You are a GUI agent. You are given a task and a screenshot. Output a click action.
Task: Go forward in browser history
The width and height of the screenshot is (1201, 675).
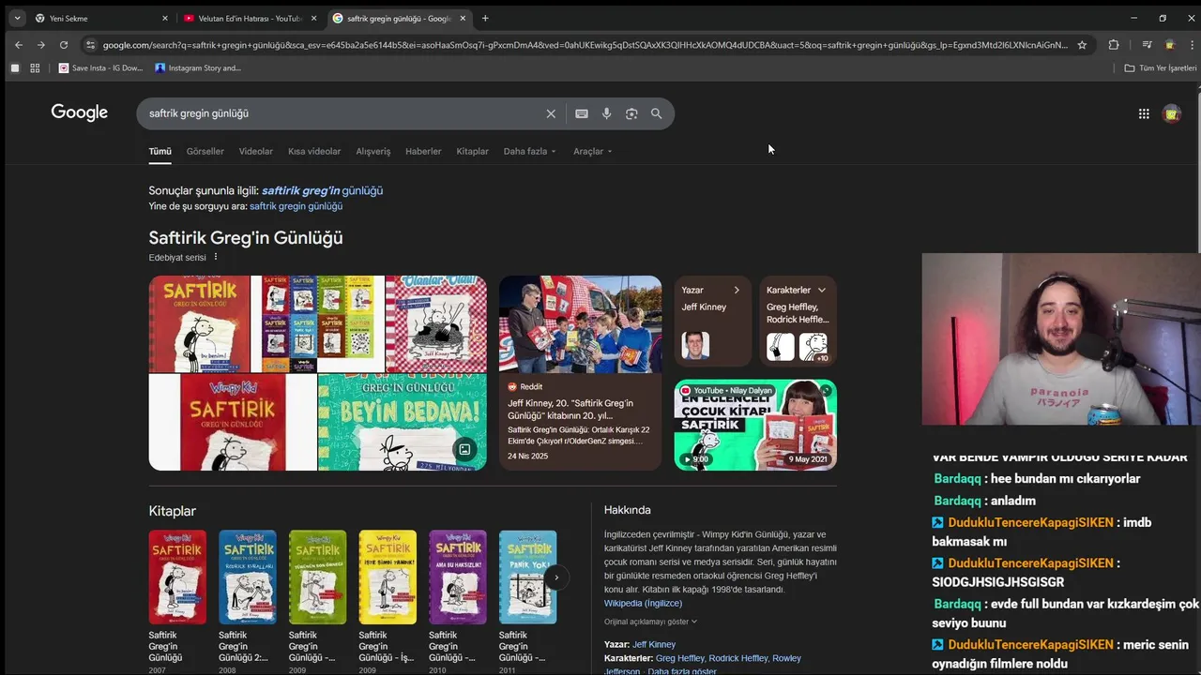point(40,45)
